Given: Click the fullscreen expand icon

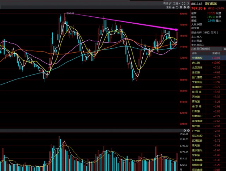Looking at the screenshot, I should pyautogui.click(x=183, y=3).
